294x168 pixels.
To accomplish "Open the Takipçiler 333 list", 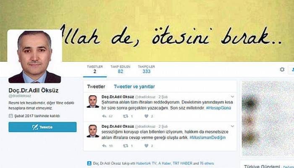I will 147,69.
